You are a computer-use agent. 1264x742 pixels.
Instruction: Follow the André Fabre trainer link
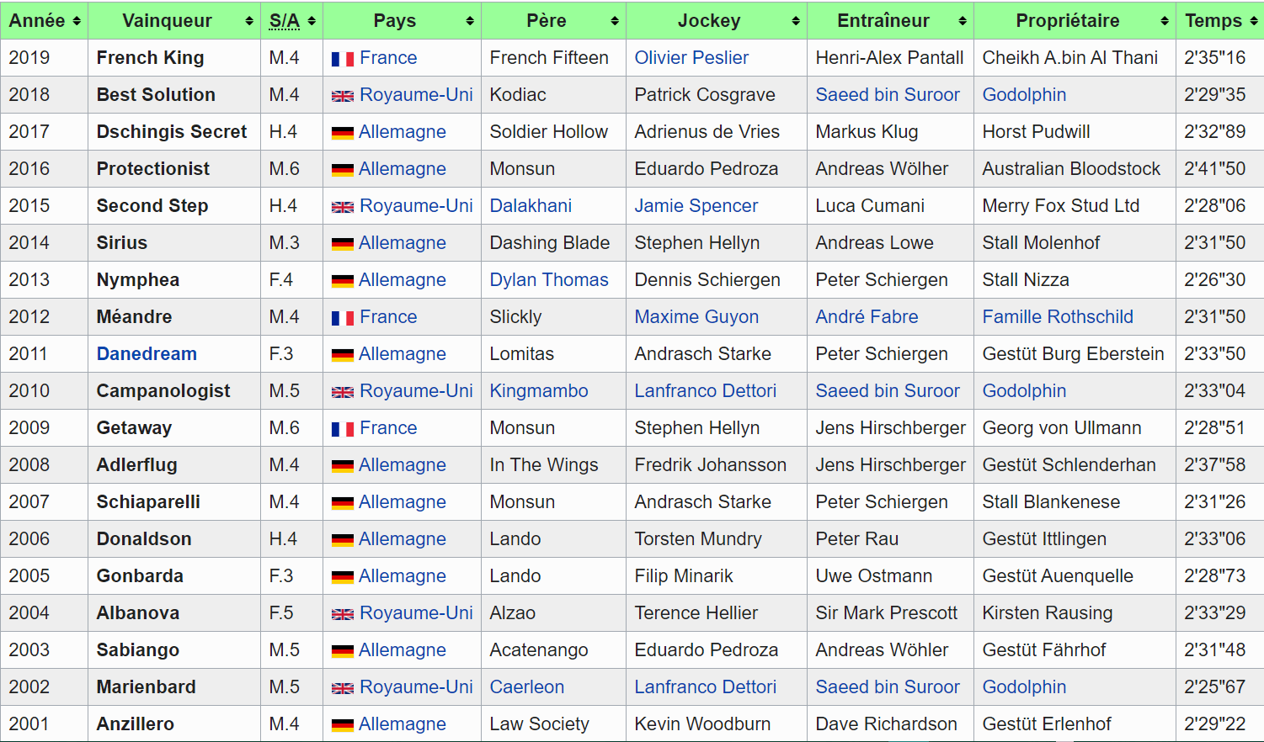coord(867,317)
